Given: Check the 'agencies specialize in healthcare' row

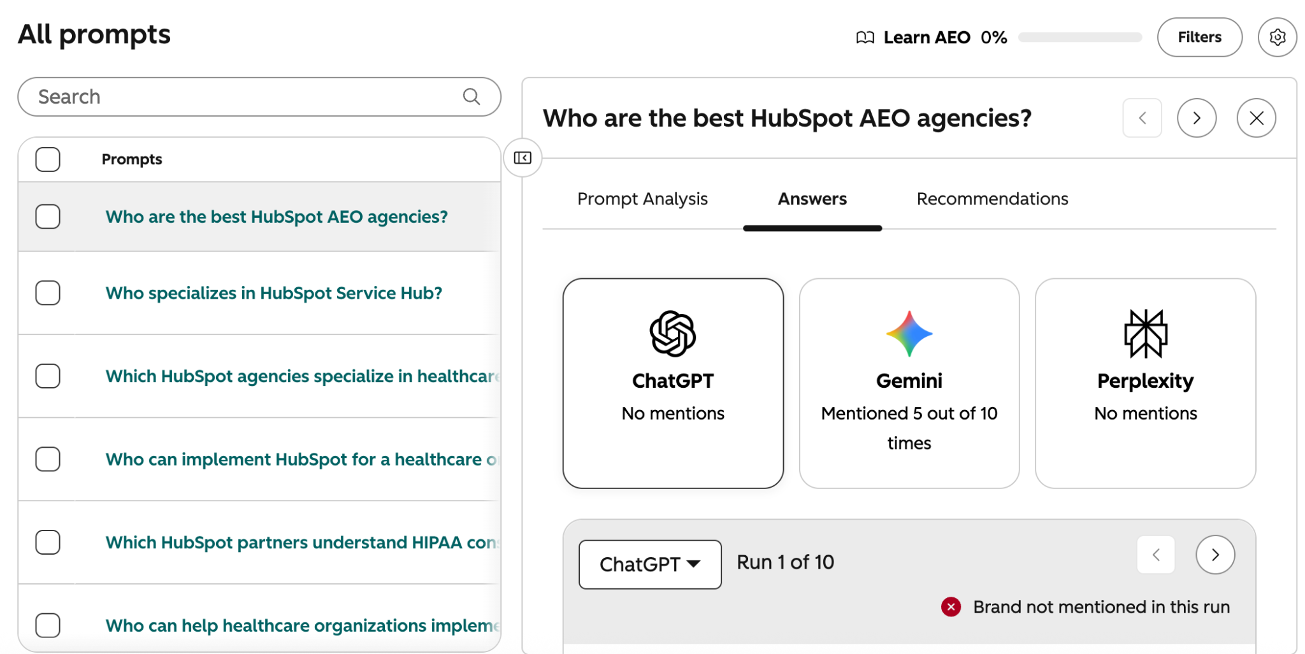Looking at the screenshot, I should tap(48, 376).
